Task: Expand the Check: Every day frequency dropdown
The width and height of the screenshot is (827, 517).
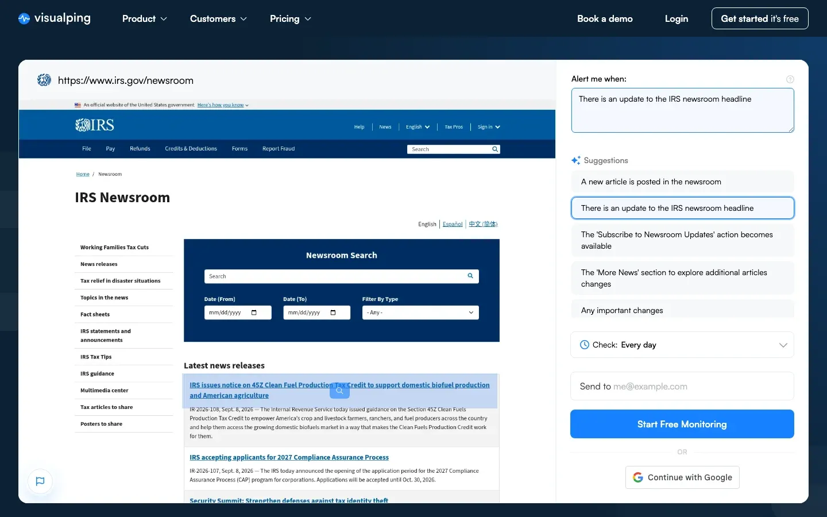Action: pos(682,345)
